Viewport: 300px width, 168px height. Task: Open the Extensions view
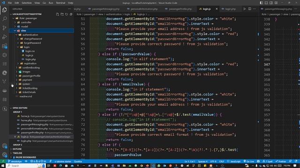pyautogui.click(x=4, y=46)
